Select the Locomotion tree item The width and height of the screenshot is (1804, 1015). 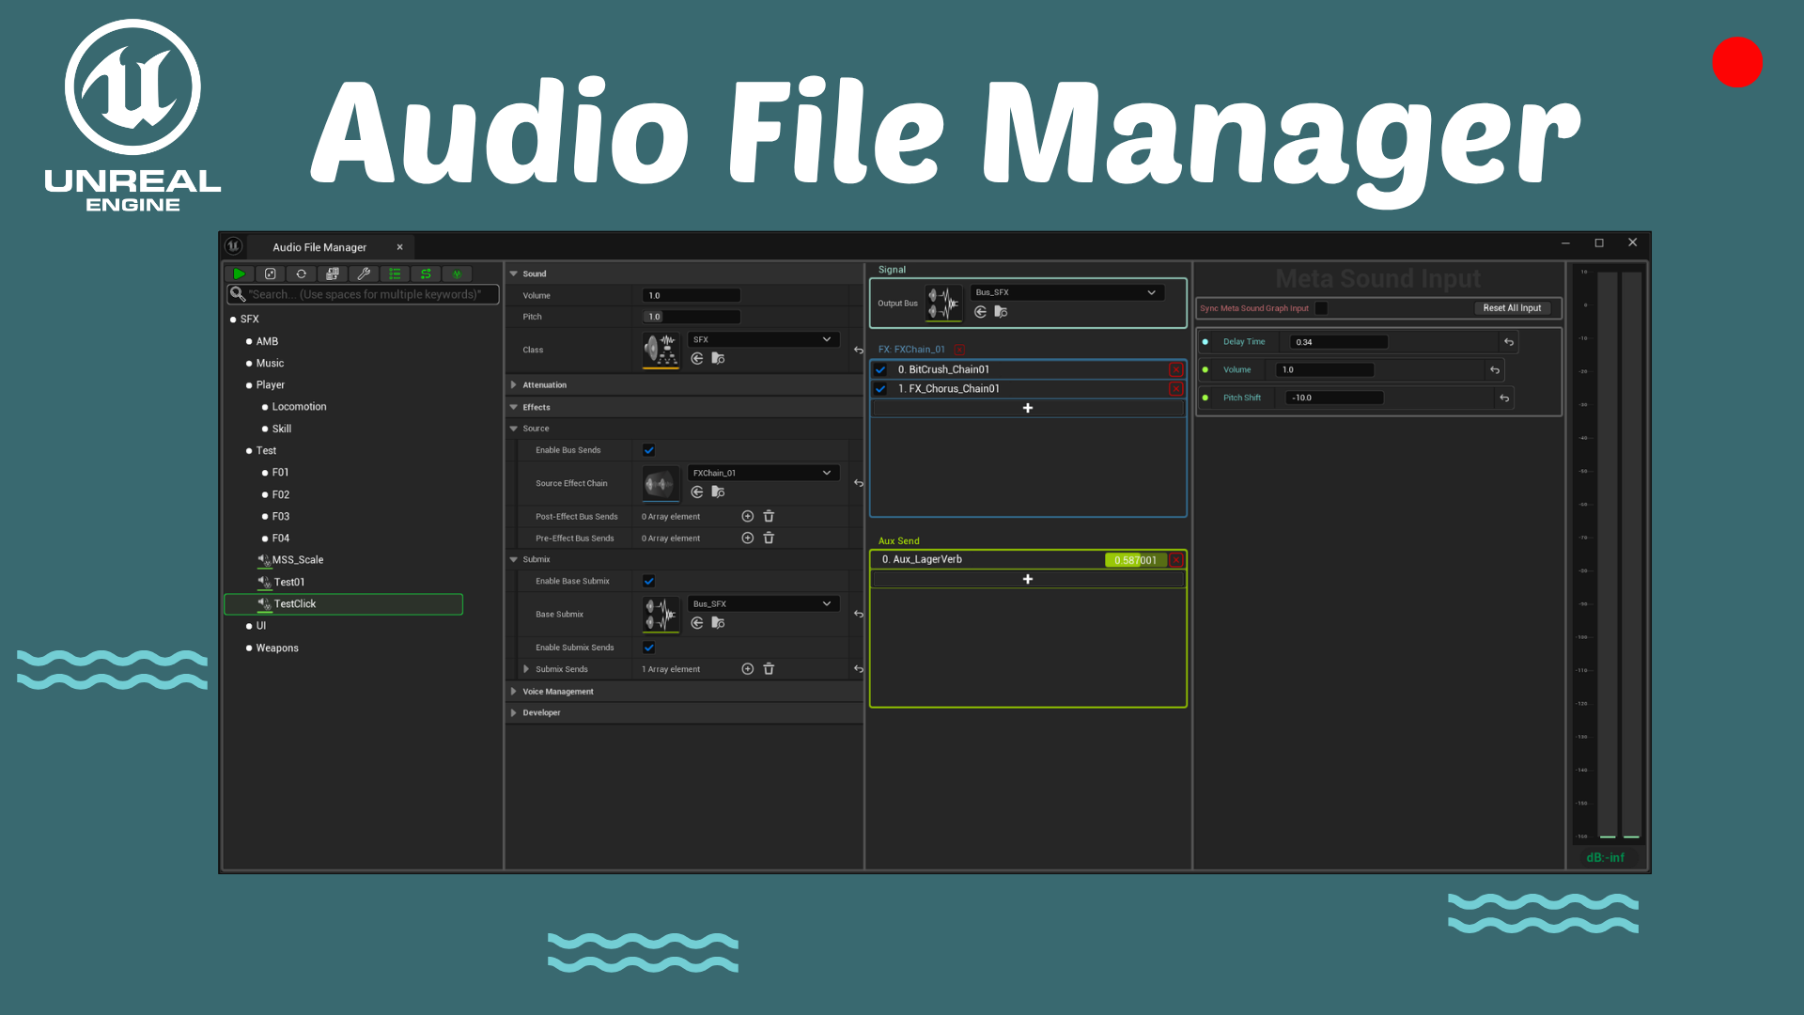pos(299,407)
